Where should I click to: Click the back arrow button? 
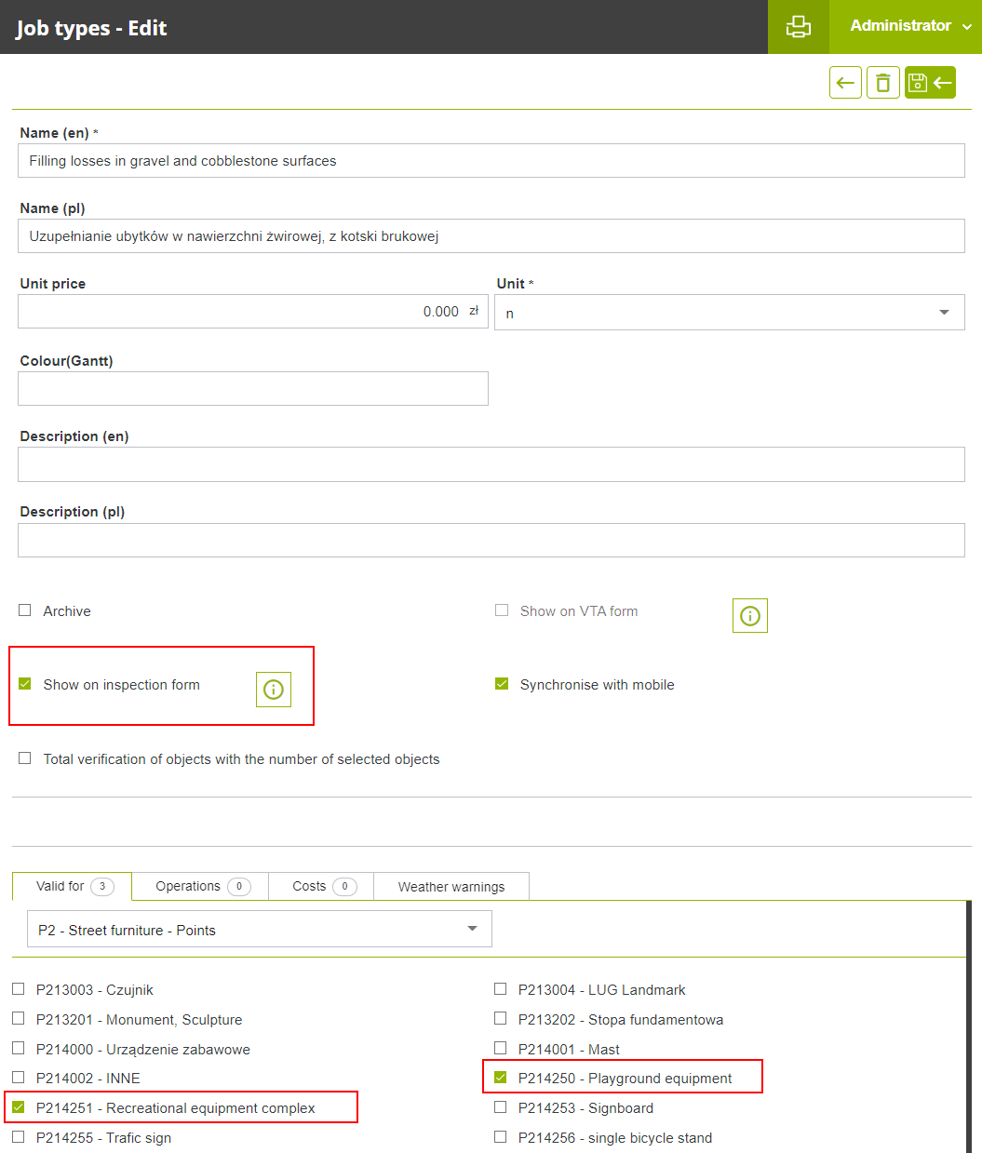point(845,83)
